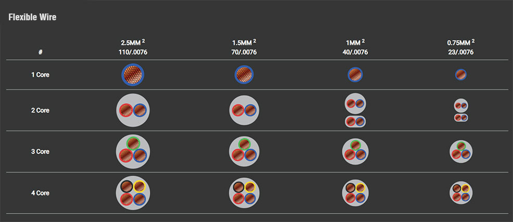This screenshot has width=513, height=222.
Task: Click the 1MM 3 Core cable icon
Action: tap(355, 151)
